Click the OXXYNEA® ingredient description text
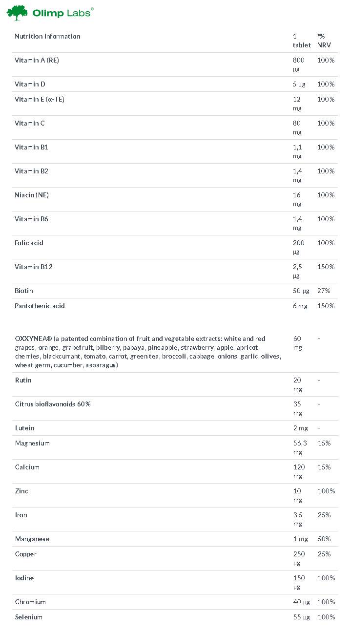Image resolution: width=350 pixels, height=635 pixels. pyautogui.click(x=146, y=352)
